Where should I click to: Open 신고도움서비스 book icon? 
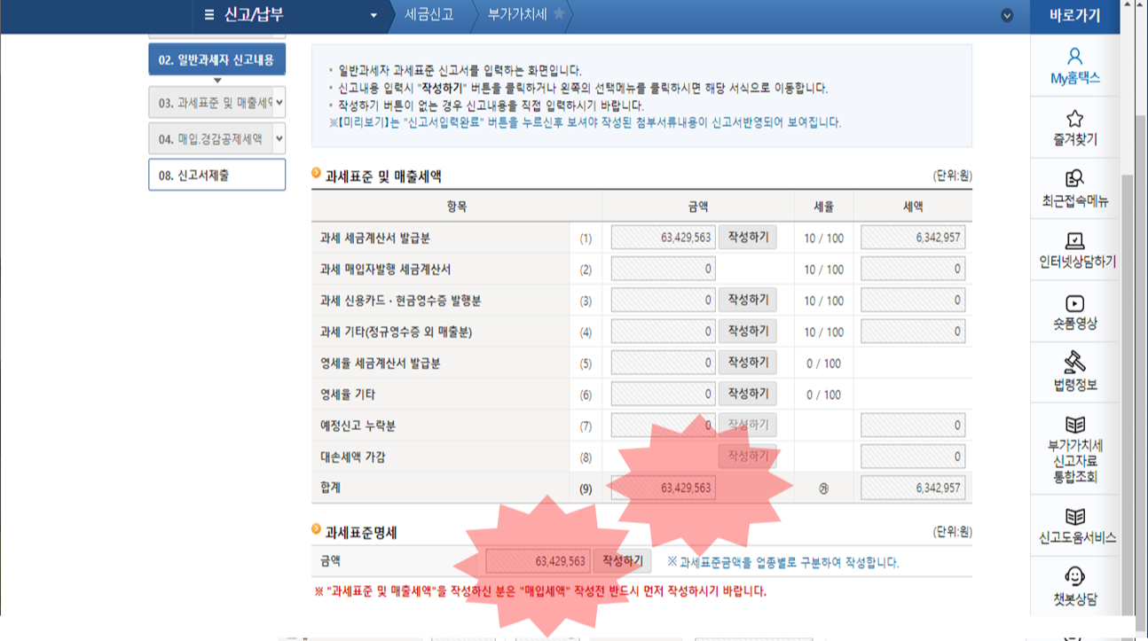[1074, 517]
